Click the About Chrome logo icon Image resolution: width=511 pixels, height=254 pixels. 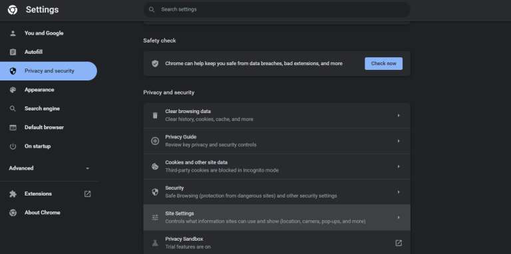point(13,213)
